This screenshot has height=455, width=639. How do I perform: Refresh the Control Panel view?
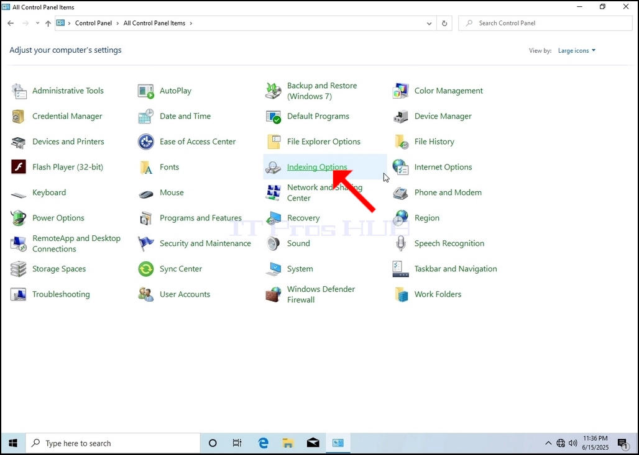coord(444,24)
